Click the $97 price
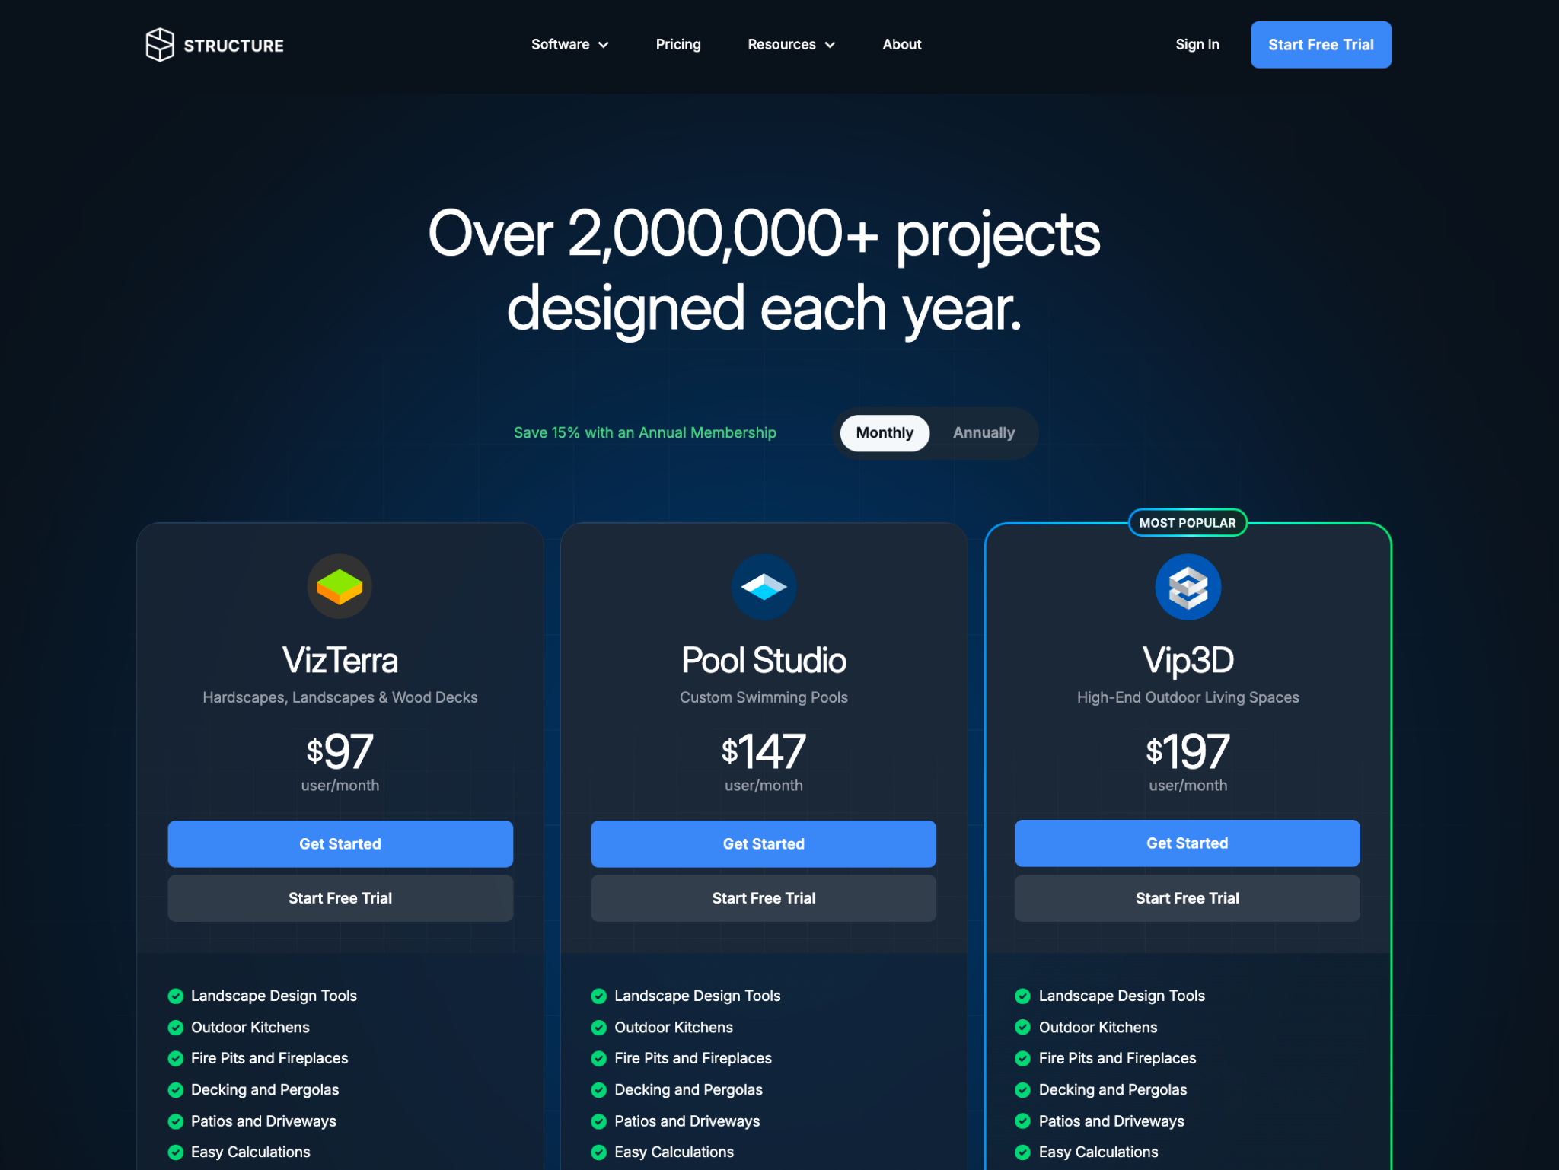Image resolution: width=1559 pixels, height=1170 pixels. (340, 751)
